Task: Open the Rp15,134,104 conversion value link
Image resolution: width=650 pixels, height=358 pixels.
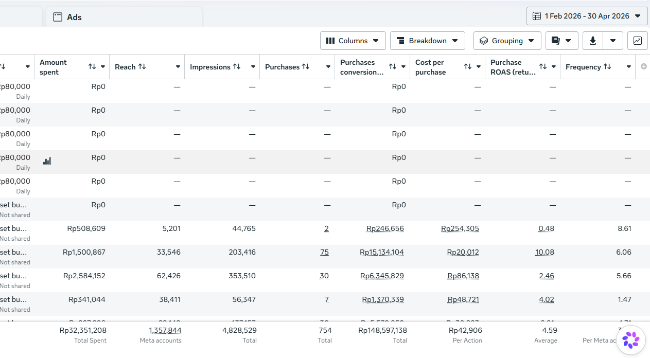Action: pyautogui.click(x=382, y=252)
